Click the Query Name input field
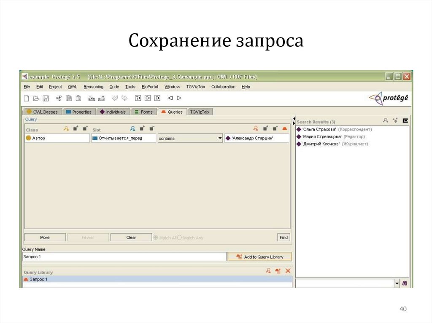The width and height of the screenshot is (432, 323). click(x=124, y=256)
